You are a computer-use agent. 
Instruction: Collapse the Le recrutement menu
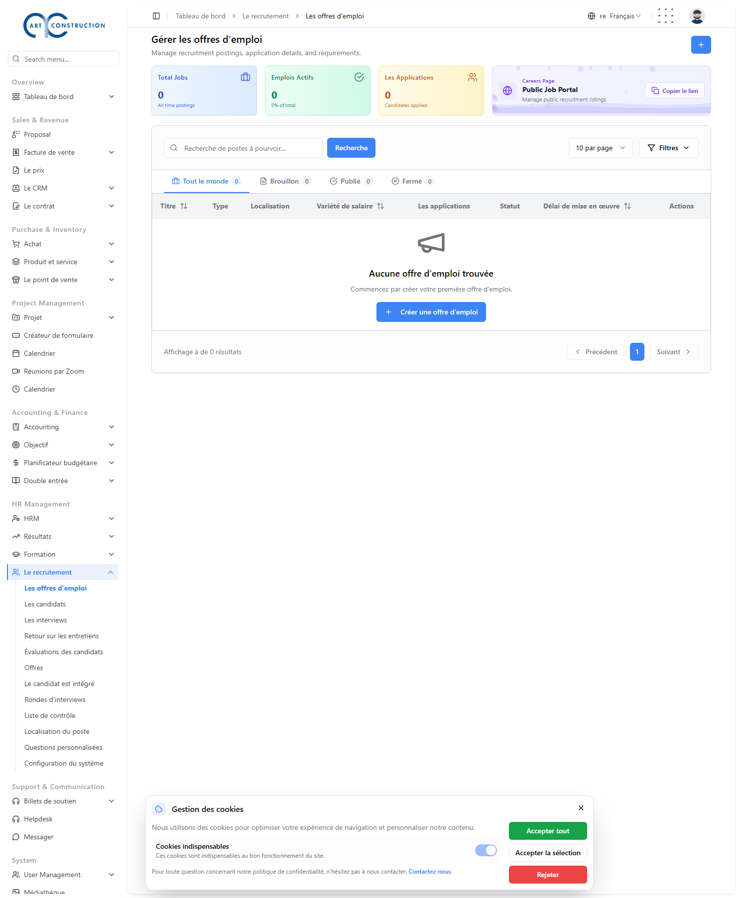[x=63, y=572]
